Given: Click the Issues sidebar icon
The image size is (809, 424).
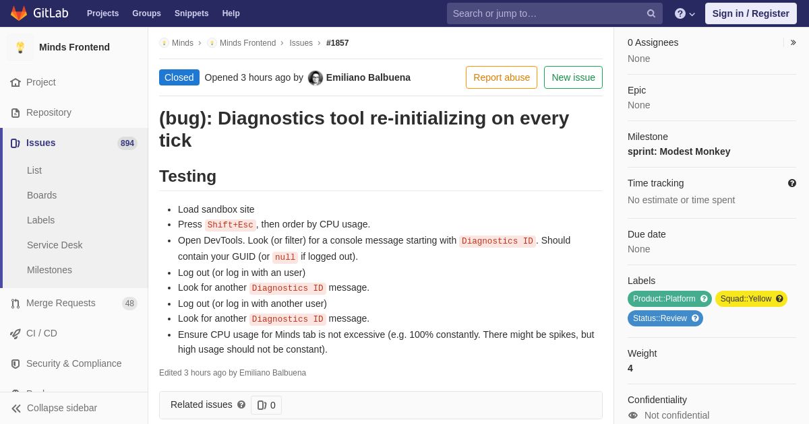Looking at the screenshot, I should pyautogui.click(x=16, y=143).
